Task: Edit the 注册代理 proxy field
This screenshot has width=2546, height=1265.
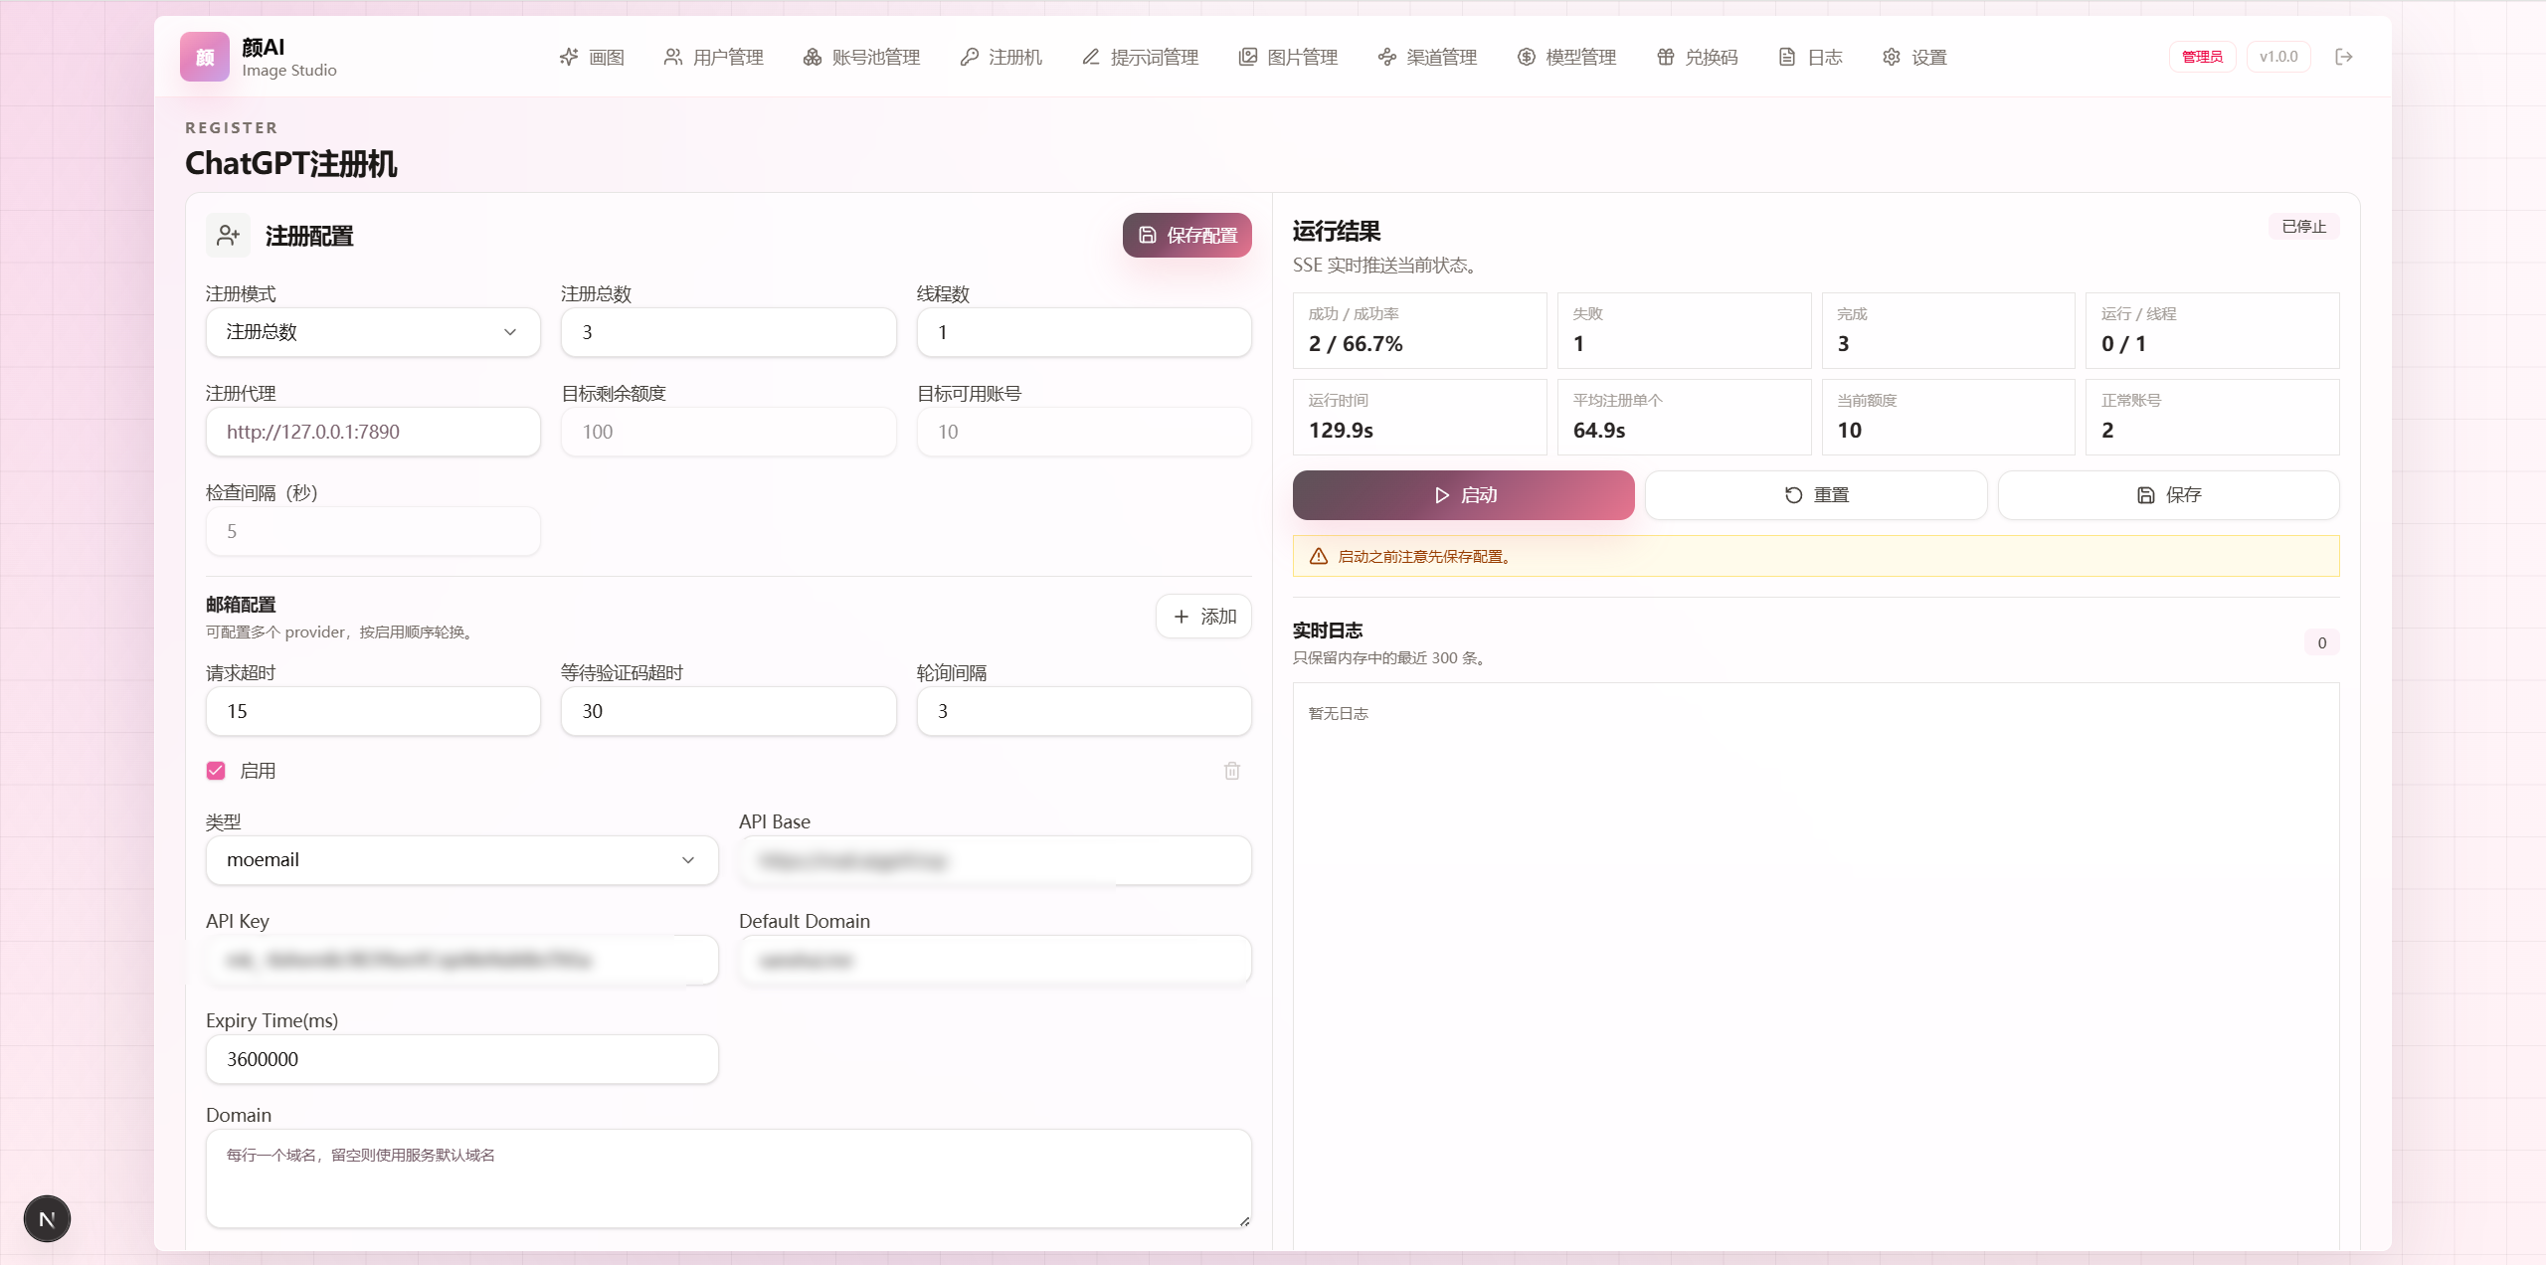Action: click(373, 432)
